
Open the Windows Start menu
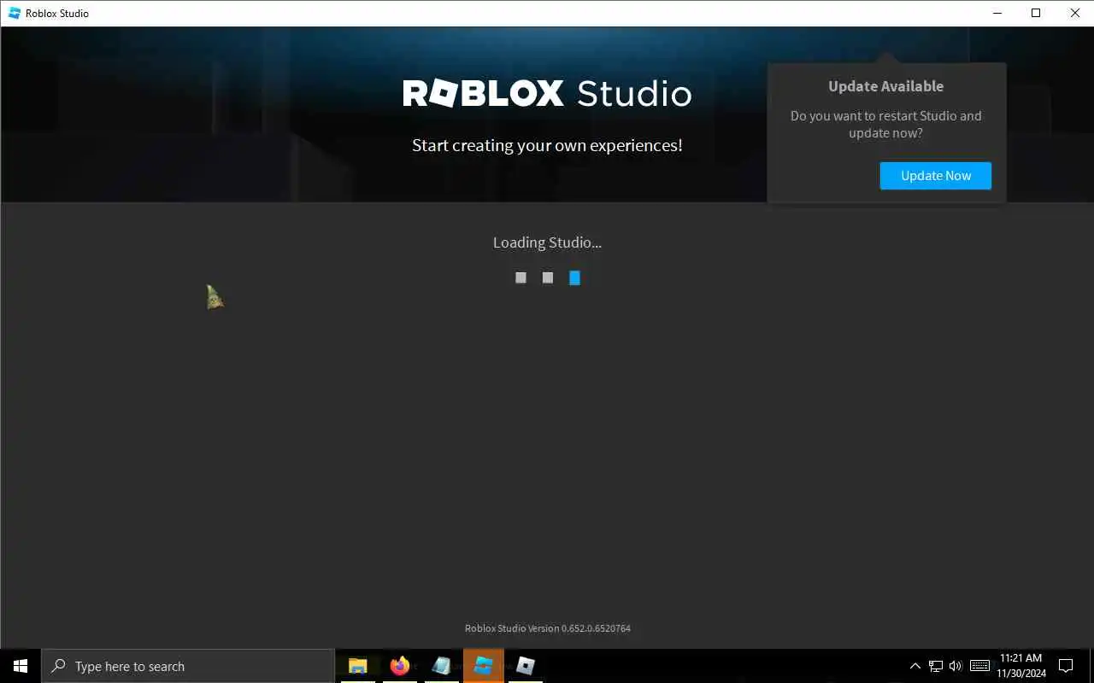21,666
